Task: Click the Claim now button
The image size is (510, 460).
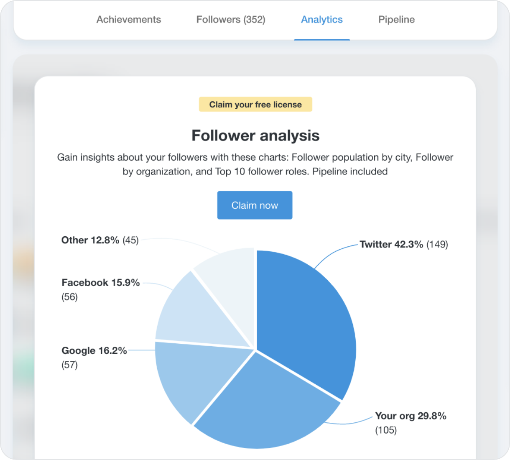Action: (255, 205)
